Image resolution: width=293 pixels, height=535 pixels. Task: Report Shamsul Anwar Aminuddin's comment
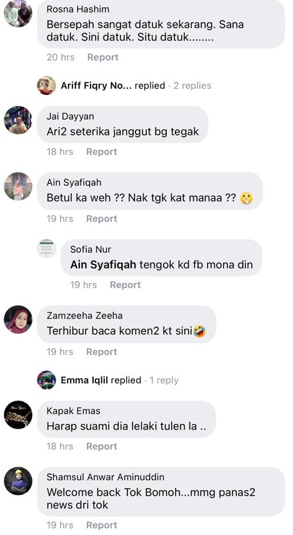[x=102, y=525]
